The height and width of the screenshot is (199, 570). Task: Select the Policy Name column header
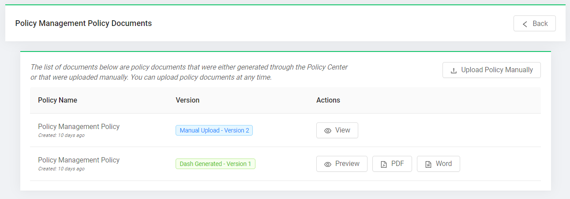[x=57, y=100]
